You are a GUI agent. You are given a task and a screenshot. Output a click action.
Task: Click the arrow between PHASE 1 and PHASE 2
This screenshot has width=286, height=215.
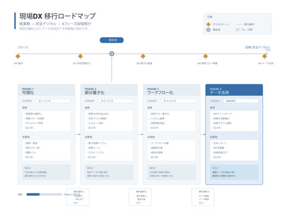[x=77, y=134]
